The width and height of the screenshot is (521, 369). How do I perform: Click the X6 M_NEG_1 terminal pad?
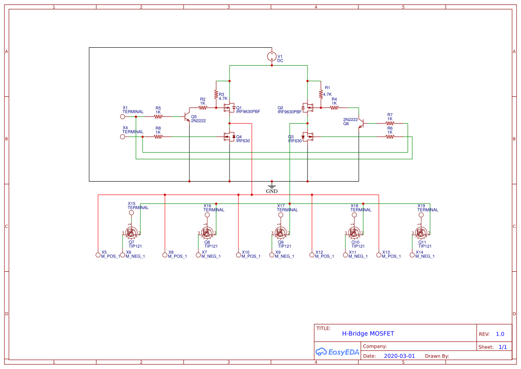[123, 255]
